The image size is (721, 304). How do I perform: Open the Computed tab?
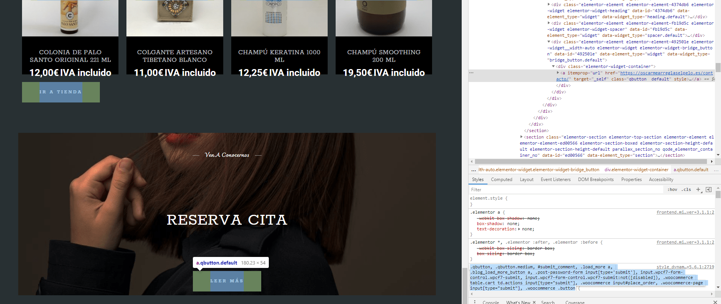(502, 180)
